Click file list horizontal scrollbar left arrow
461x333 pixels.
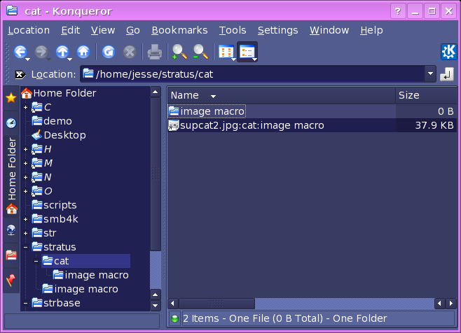point(173,304)
